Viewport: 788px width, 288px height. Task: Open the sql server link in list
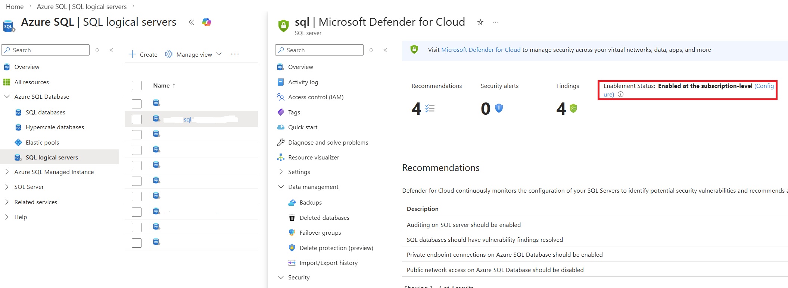click(188, 120)
